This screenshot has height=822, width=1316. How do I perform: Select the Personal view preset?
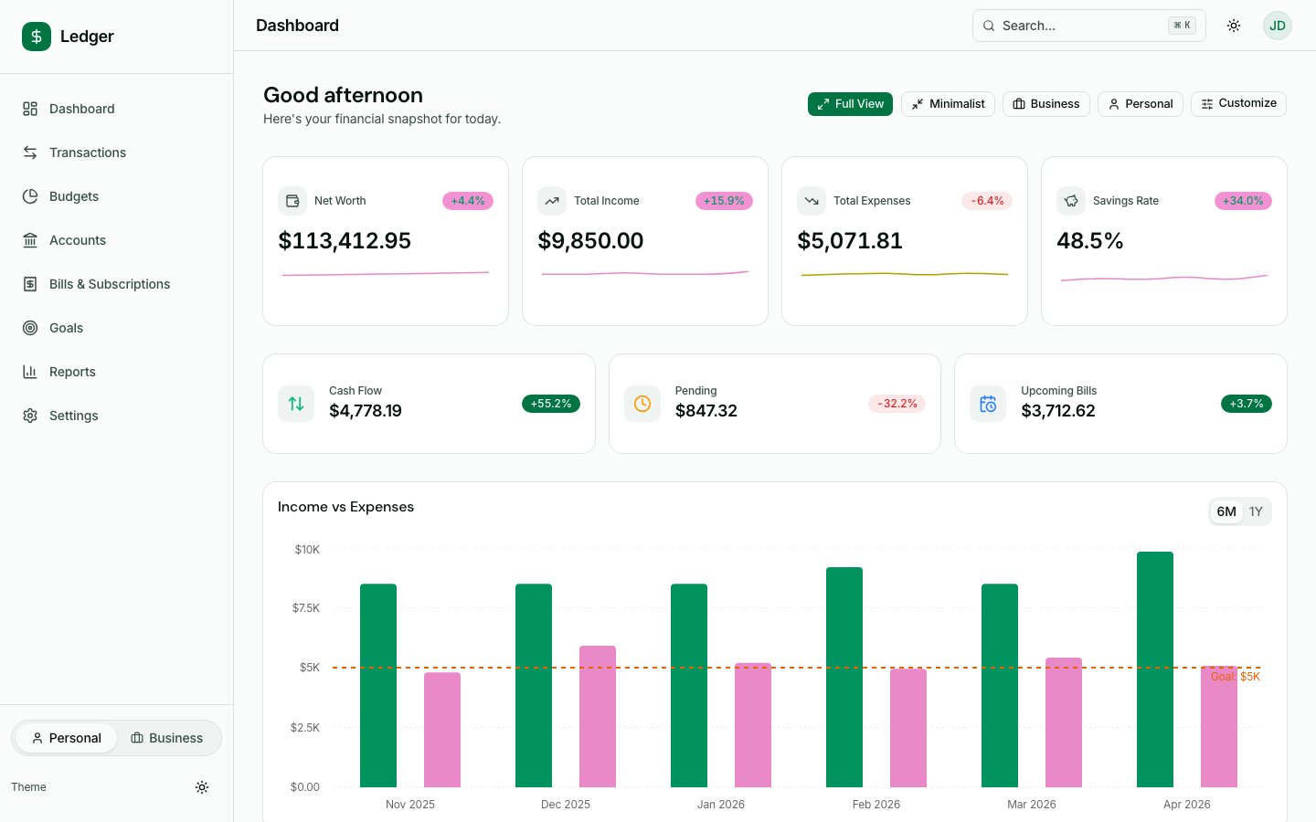click(1140, 103)
